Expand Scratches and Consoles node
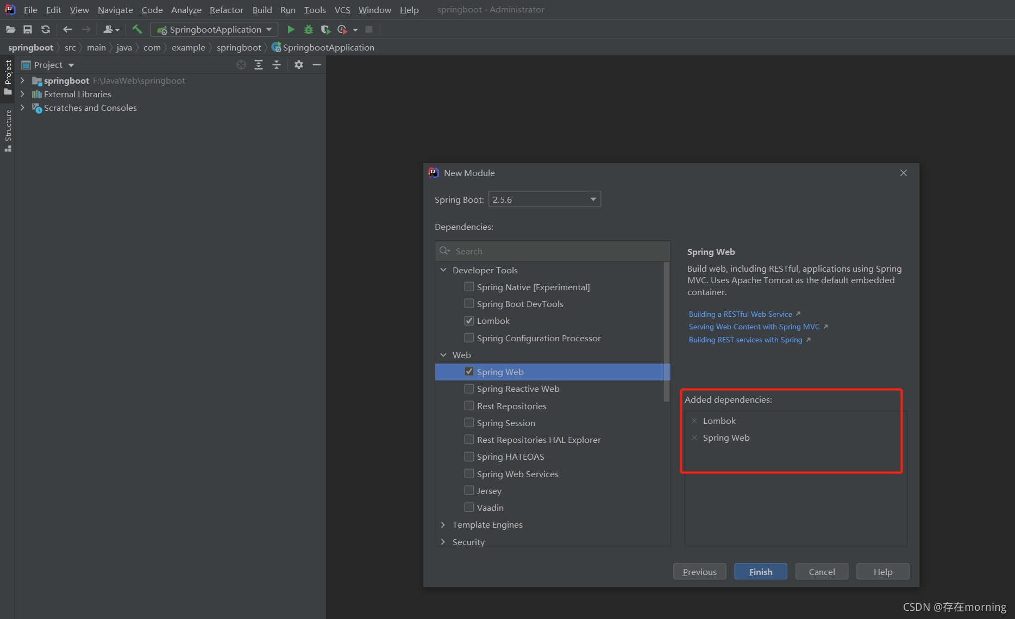Screen dimensions: 1015x619 [x=22, y=108]
